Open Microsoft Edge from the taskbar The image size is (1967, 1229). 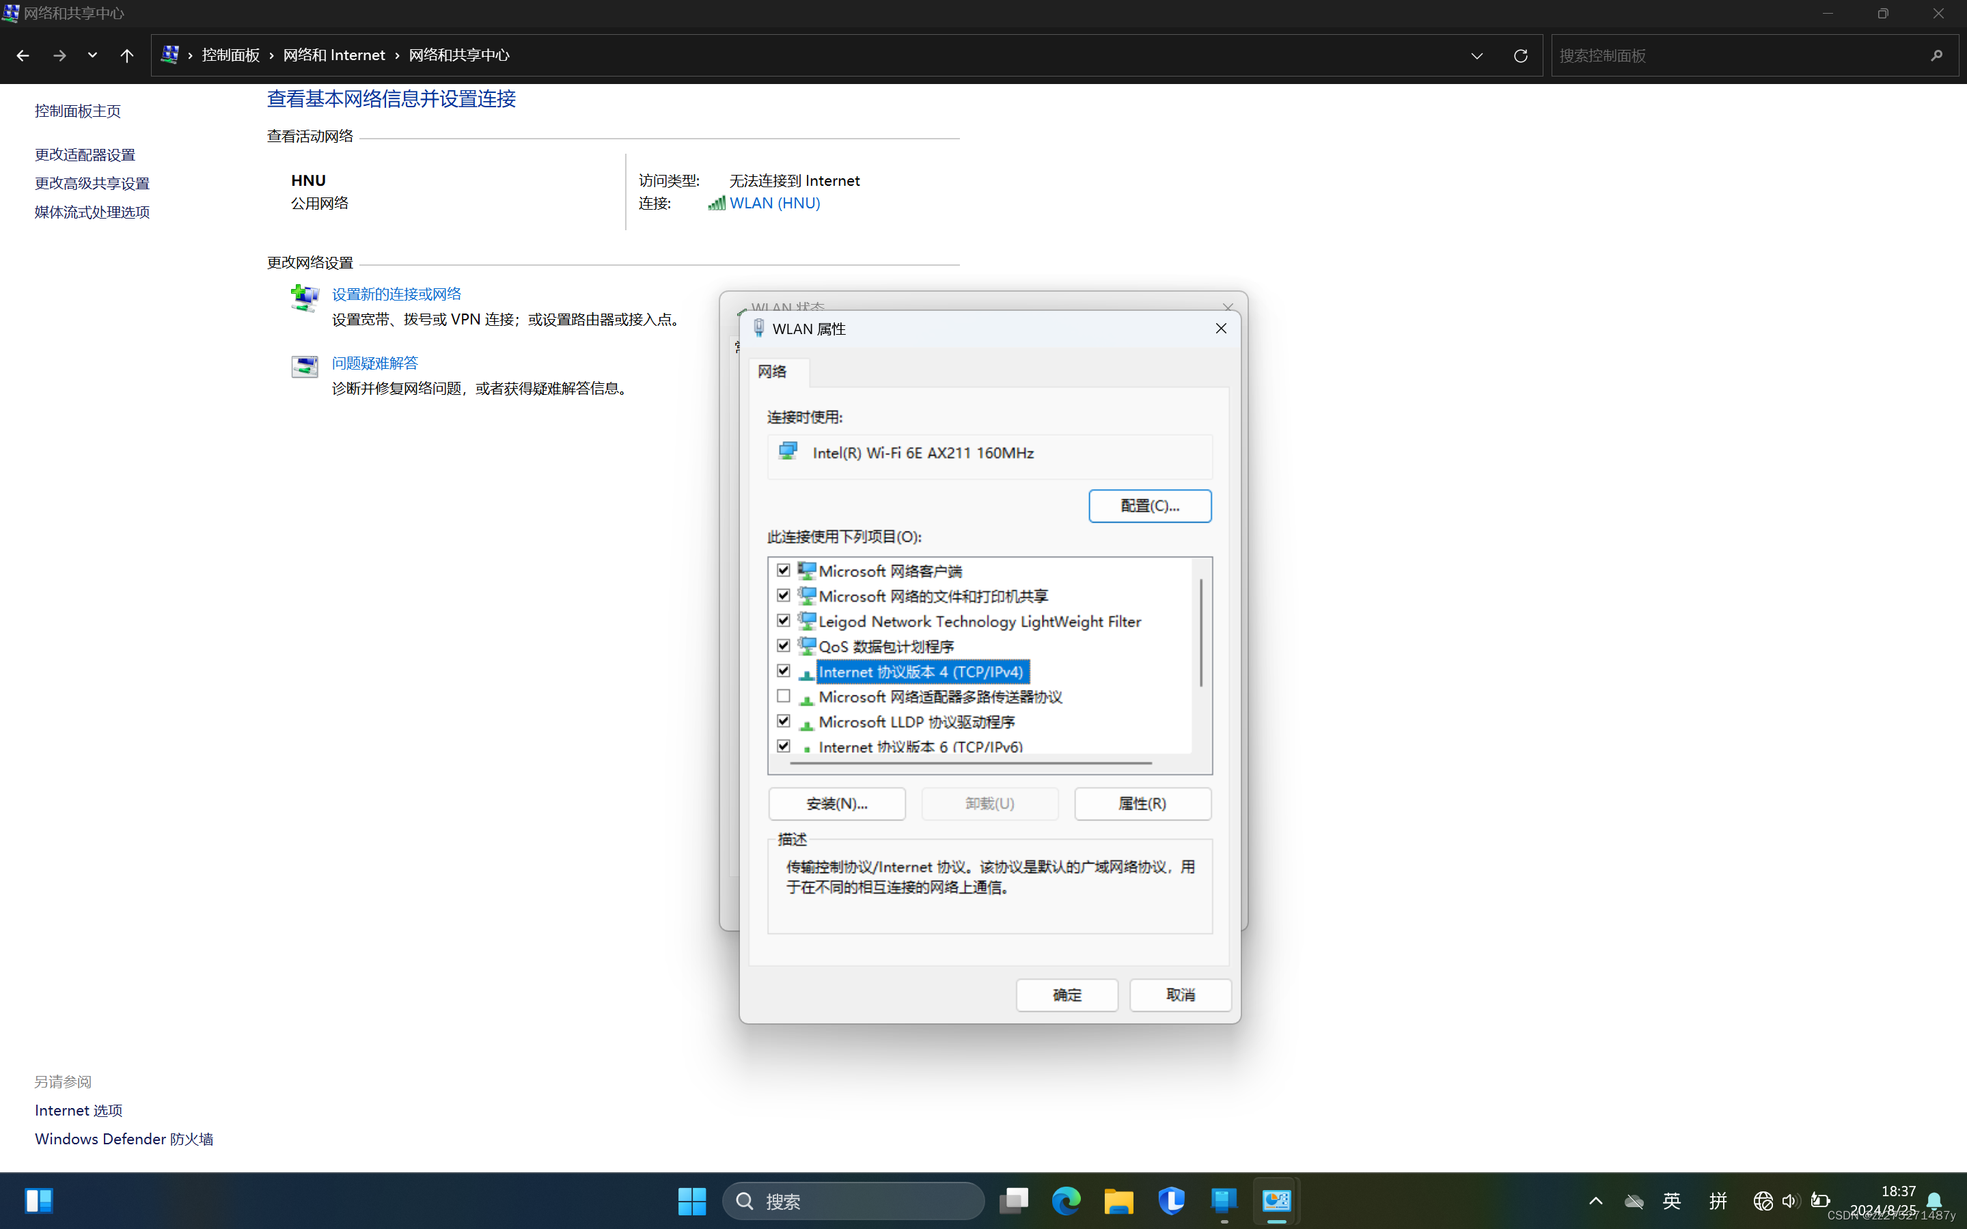(1066, 1200)
